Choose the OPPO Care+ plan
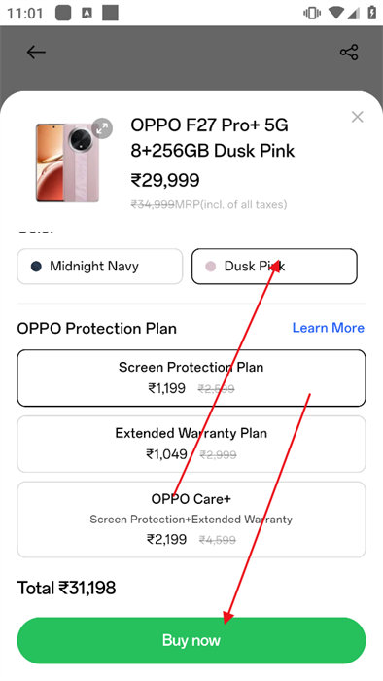Screen dimensions: 383x681 (x=191, y=520)
